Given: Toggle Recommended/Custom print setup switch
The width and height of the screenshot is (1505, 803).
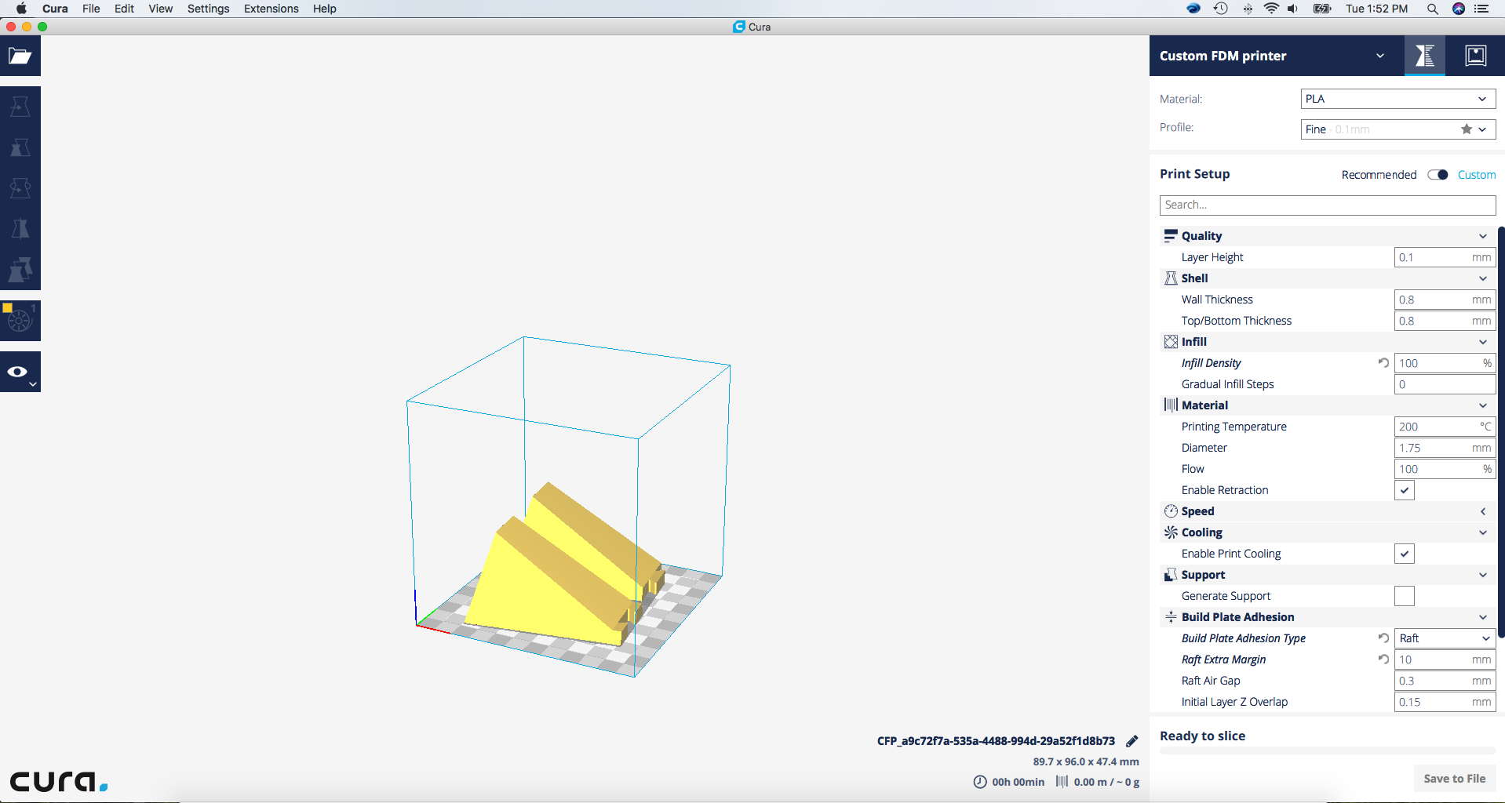Looking at the screenshot, I should (1438, 174).
